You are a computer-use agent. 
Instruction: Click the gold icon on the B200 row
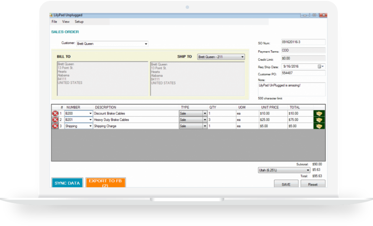pos(319,113)
